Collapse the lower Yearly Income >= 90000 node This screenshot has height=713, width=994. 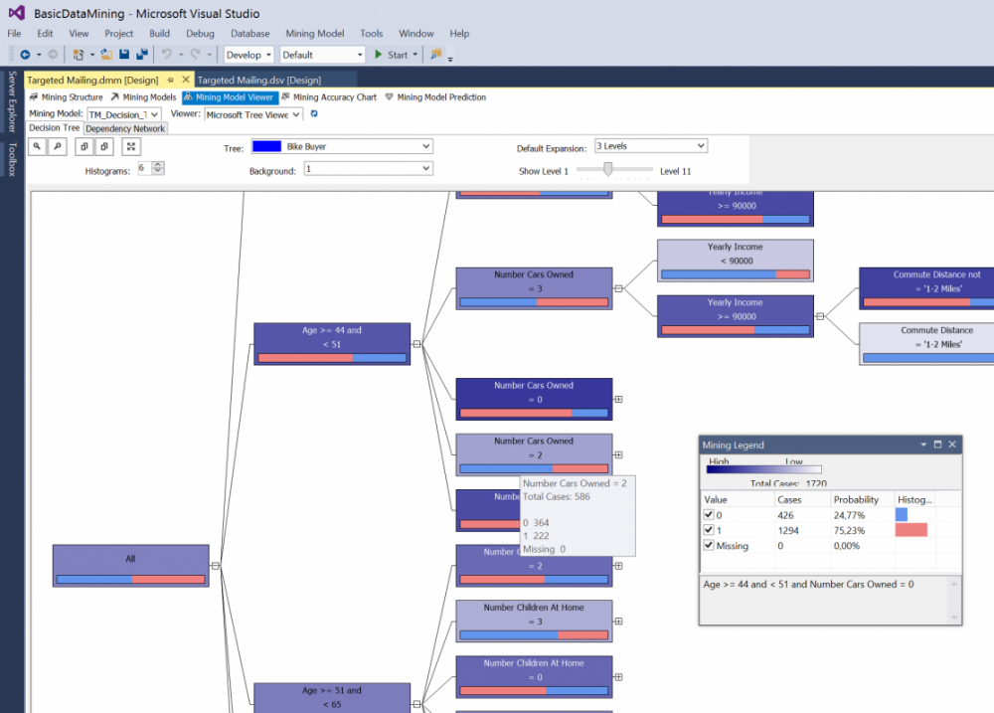tap(820, 316)
